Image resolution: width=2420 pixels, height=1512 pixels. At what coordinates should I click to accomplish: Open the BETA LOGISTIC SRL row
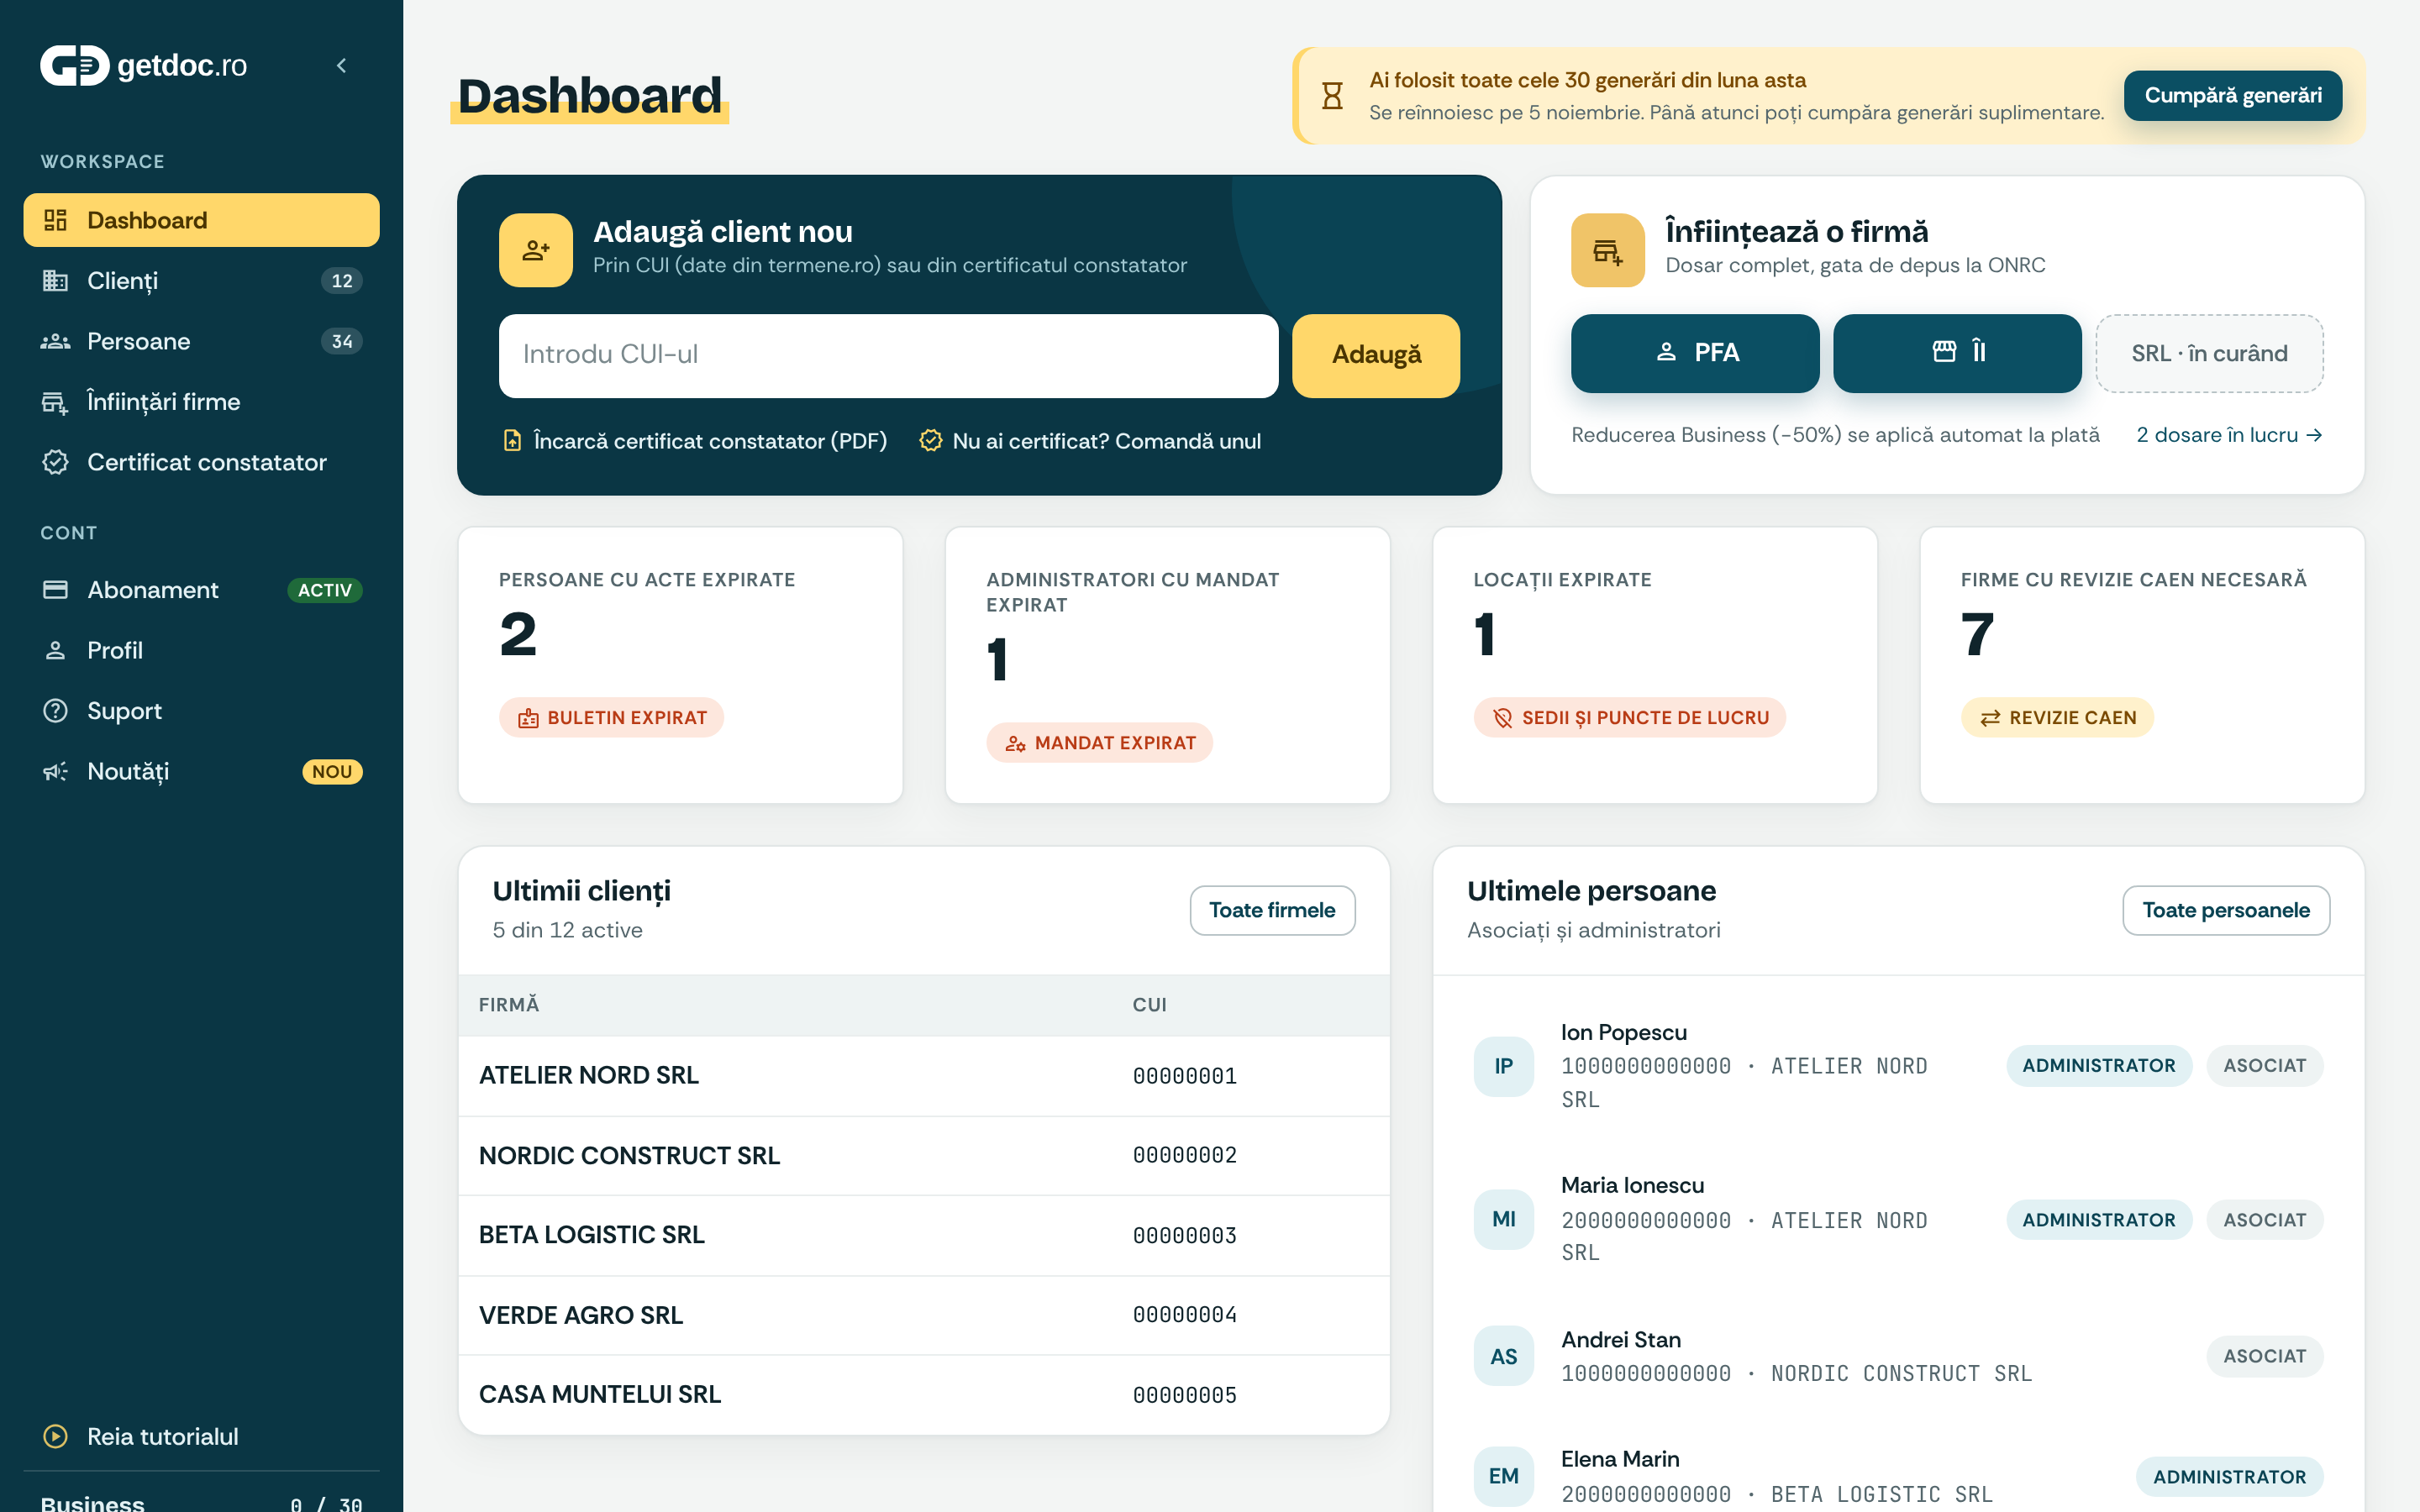click(924, 1235)
